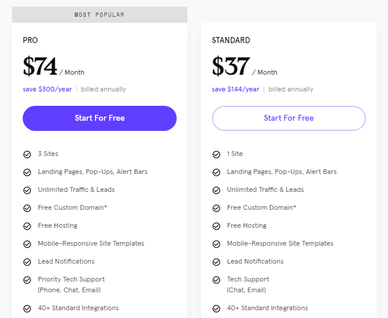Click checkmark next to Priority Tech Support
This screenshot has height=318, width=388.
(27, 280)
